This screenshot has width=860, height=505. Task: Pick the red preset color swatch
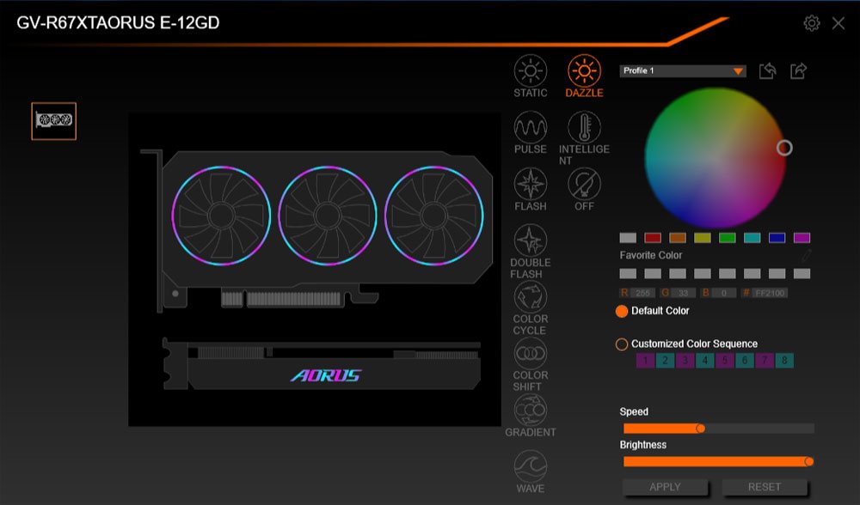point(653,238)
